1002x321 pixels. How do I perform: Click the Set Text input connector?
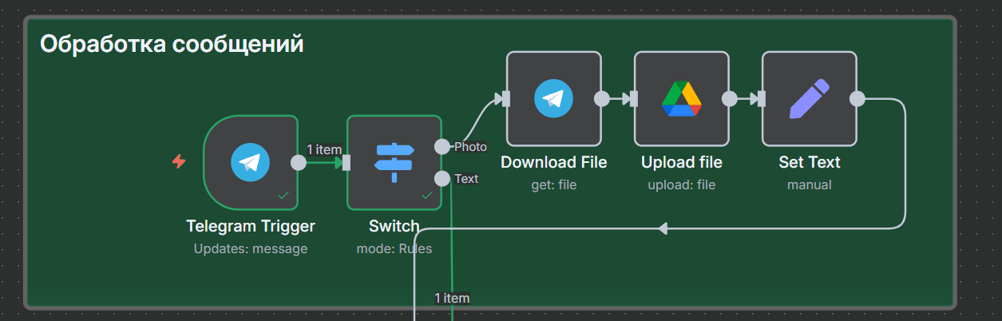[762, 99]
